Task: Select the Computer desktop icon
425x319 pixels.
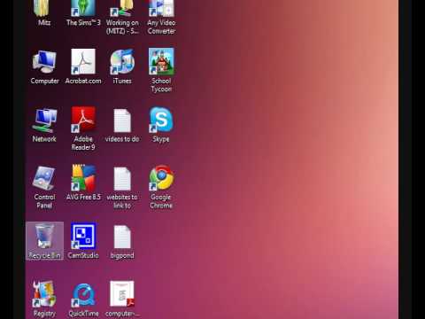Action: (44, 66)
